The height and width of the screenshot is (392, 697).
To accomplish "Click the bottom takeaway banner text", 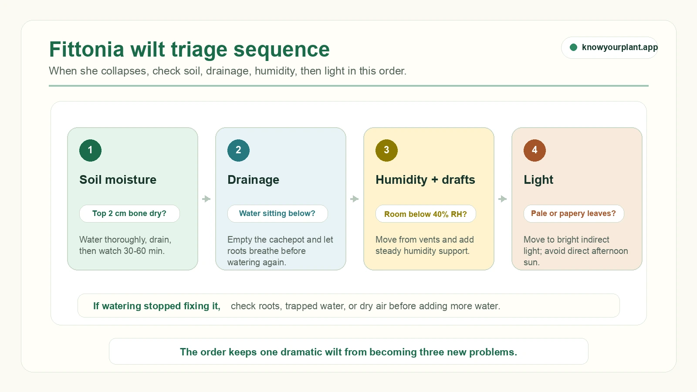I will (x=348, y=352).
